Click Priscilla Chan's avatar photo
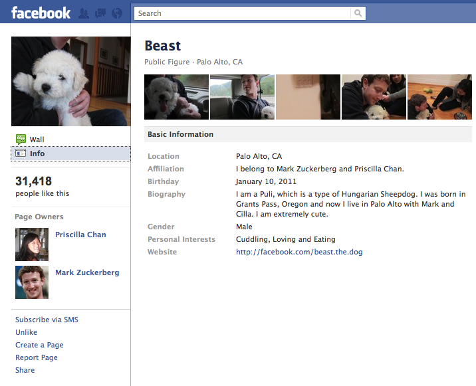The image size is (476, 386). tap(32, 244)
